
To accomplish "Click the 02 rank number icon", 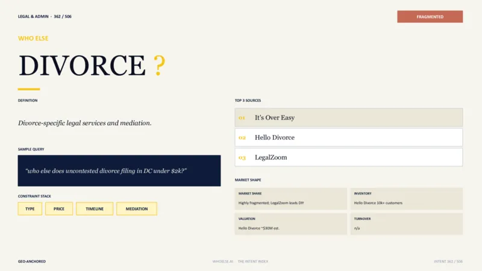I will 242,138.
